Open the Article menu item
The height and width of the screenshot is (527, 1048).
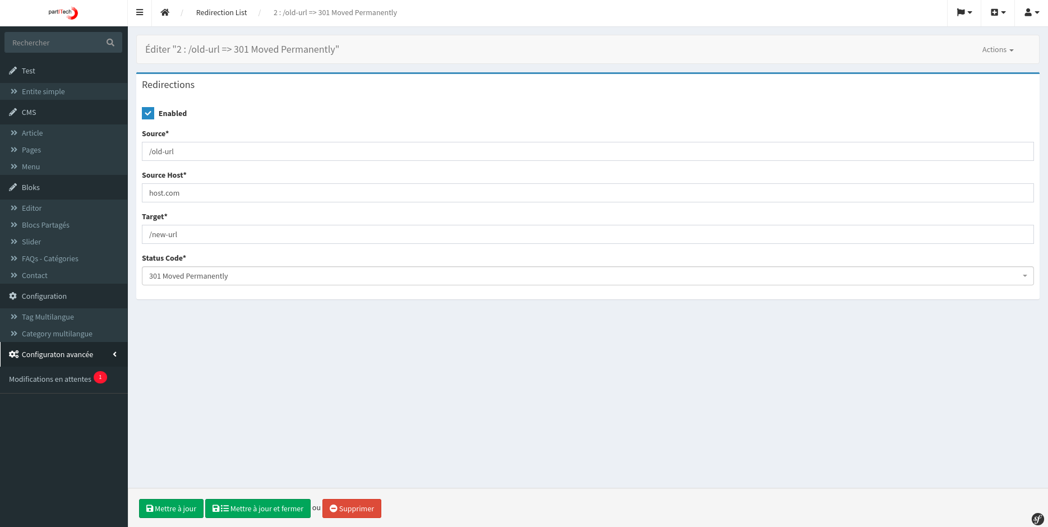32,133
